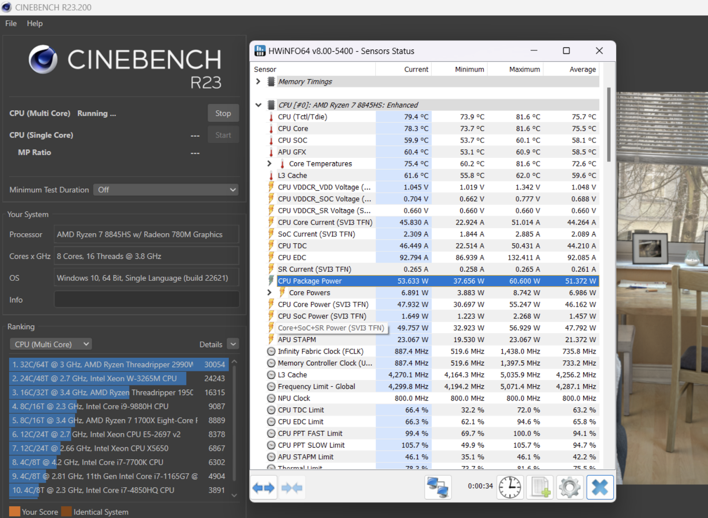Click clock icon next to CPU PPT FAST Limit
This screenshot has width=708, height=518.
coord(271,434)
